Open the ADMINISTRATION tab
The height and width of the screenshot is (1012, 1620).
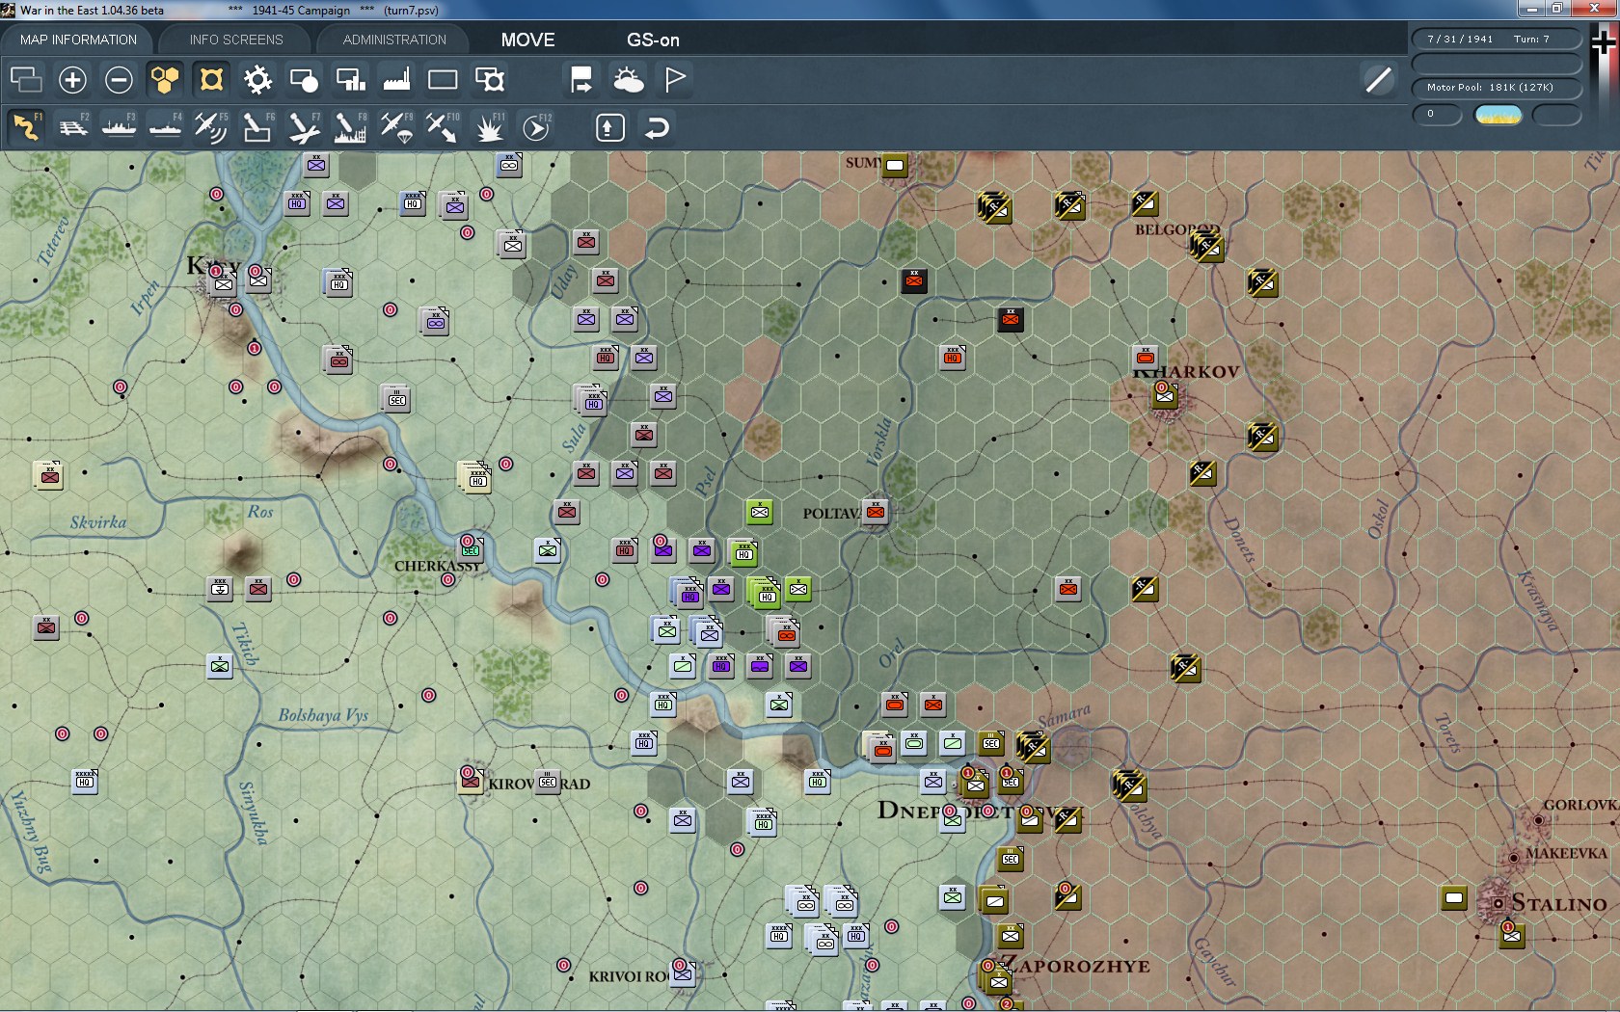(x=394, y=40)
